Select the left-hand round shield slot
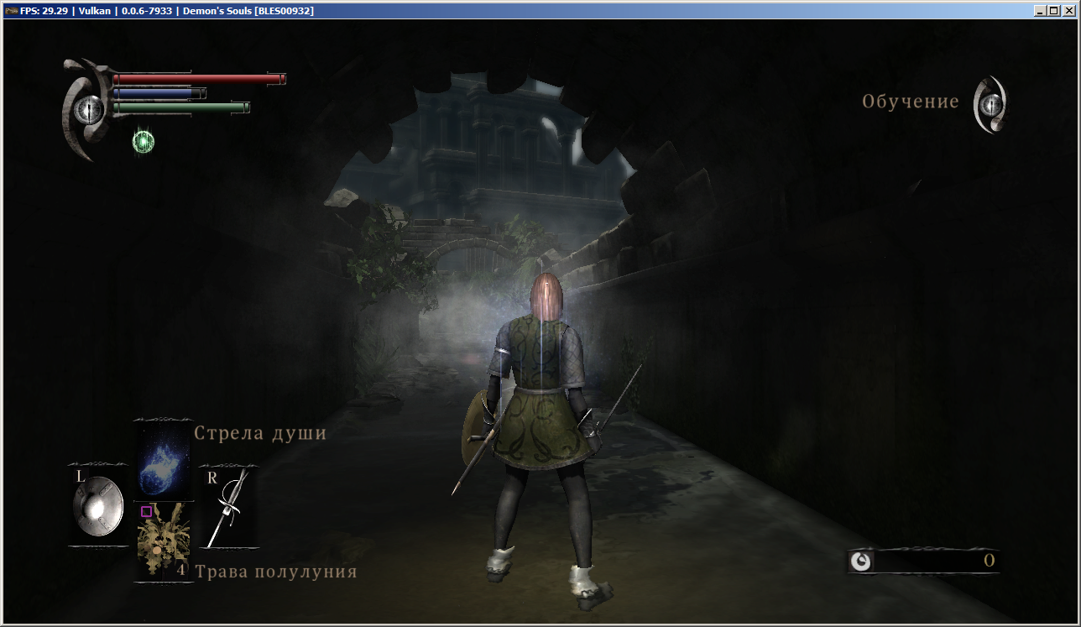 point(98,506)
